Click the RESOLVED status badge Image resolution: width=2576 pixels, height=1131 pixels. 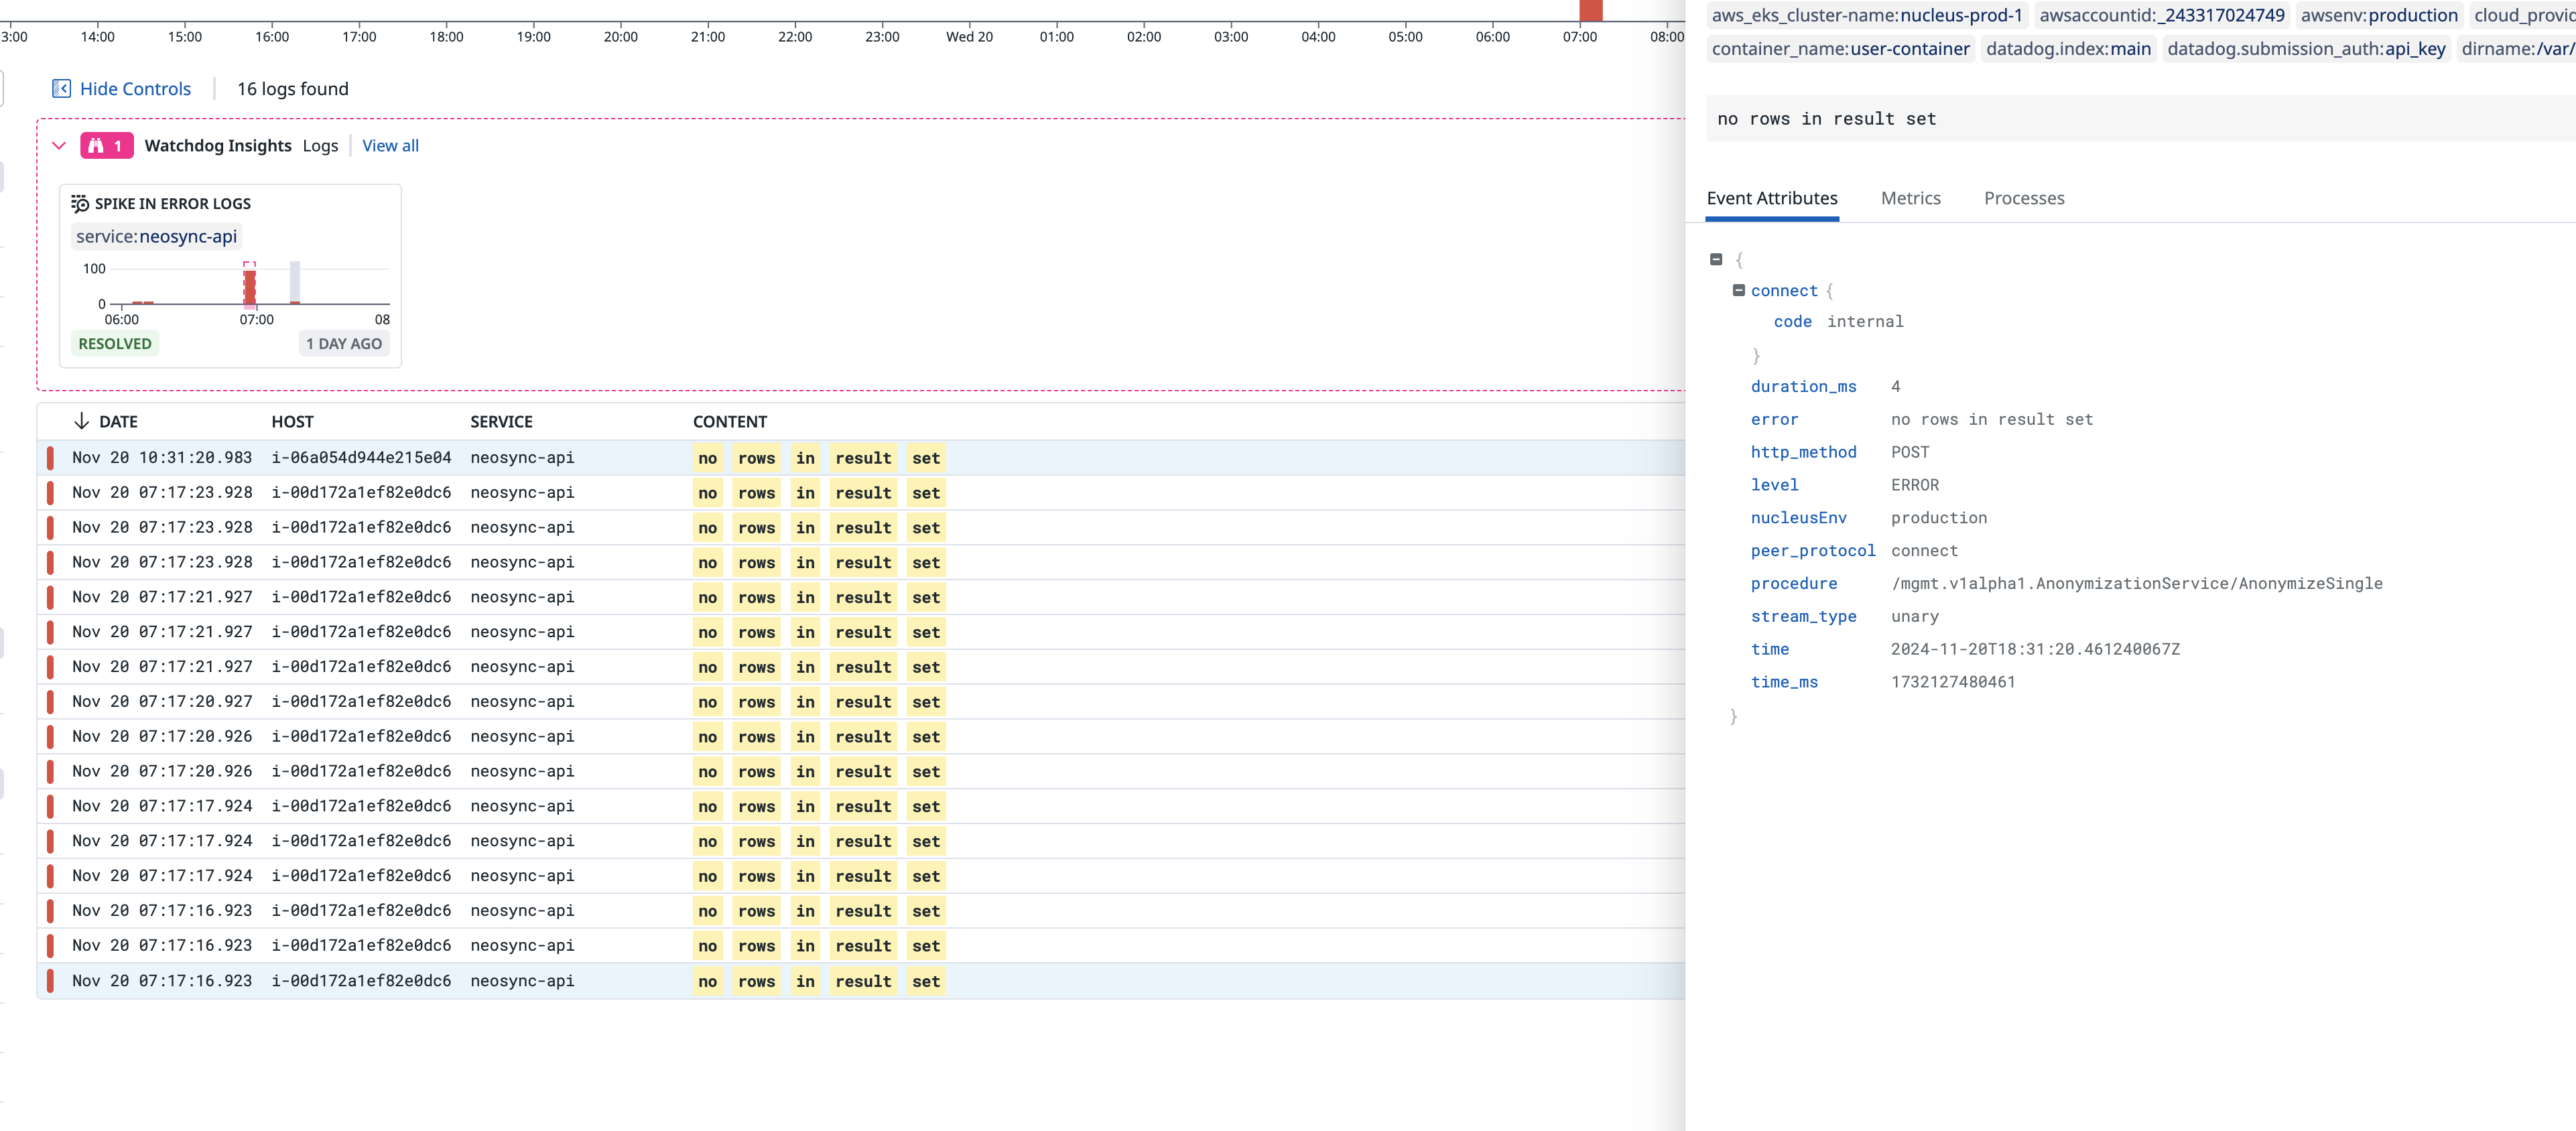click(x=115, y=344)
